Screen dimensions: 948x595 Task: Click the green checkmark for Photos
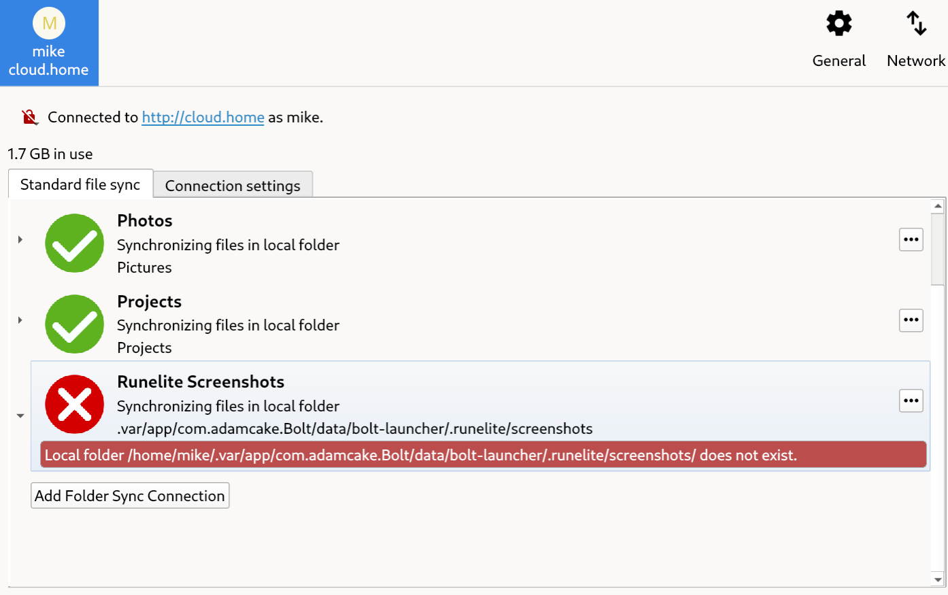point(74,243)
